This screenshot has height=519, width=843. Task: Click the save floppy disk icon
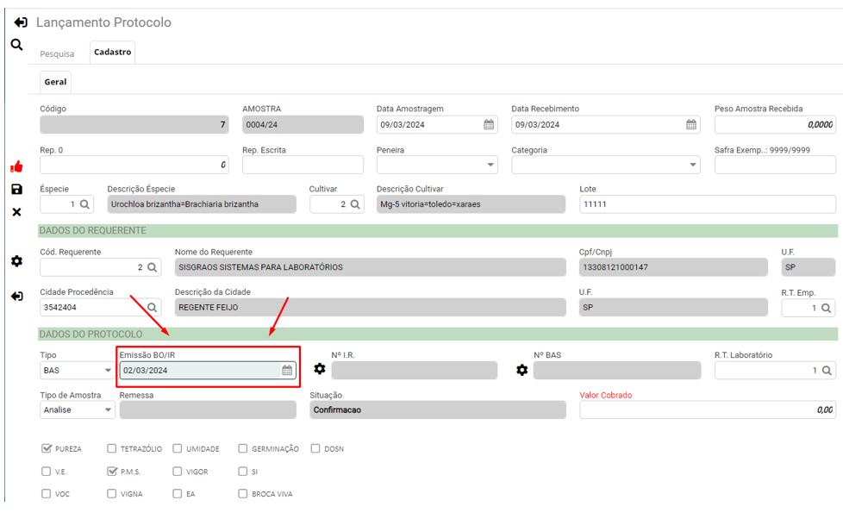[16, 189]
